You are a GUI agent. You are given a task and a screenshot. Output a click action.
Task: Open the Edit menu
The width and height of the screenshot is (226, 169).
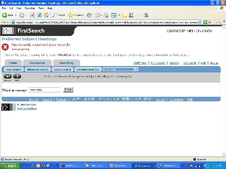point(11,8)
